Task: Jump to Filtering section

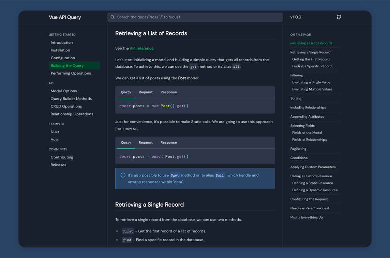Action: [297, 75]
